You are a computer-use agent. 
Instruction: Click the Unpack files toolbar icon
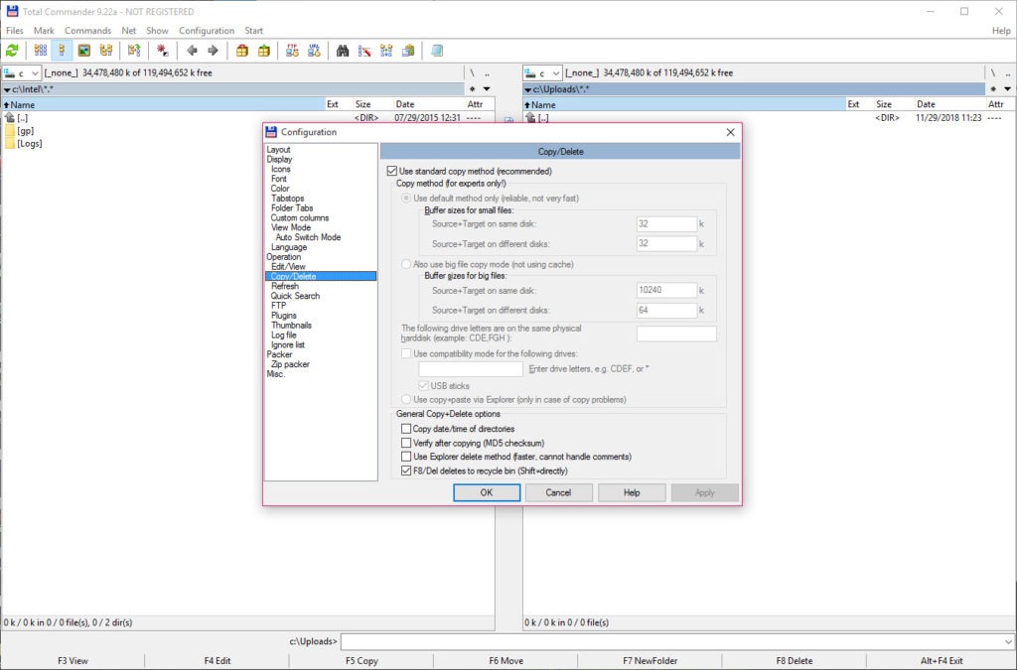[264, 51]
